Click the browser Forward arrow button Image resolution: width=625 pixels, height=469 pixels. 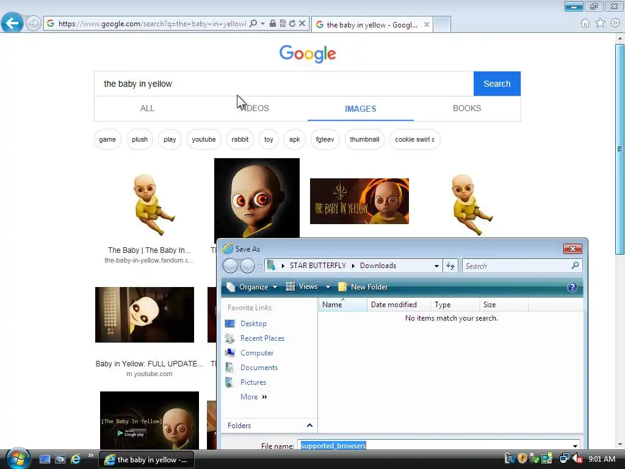34,24
